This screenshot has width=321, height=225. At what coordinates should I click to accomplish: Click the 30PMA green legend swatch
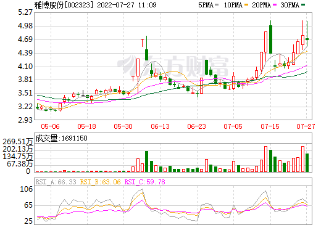(x=303, y=5)
